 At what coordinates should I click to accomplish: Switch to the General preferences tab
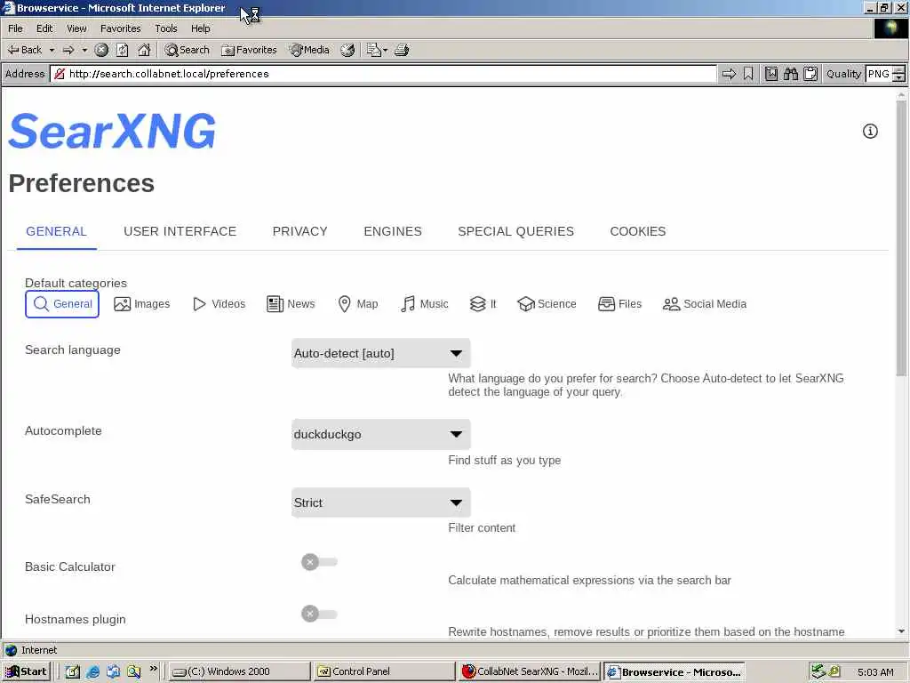(x=56, y=231)
